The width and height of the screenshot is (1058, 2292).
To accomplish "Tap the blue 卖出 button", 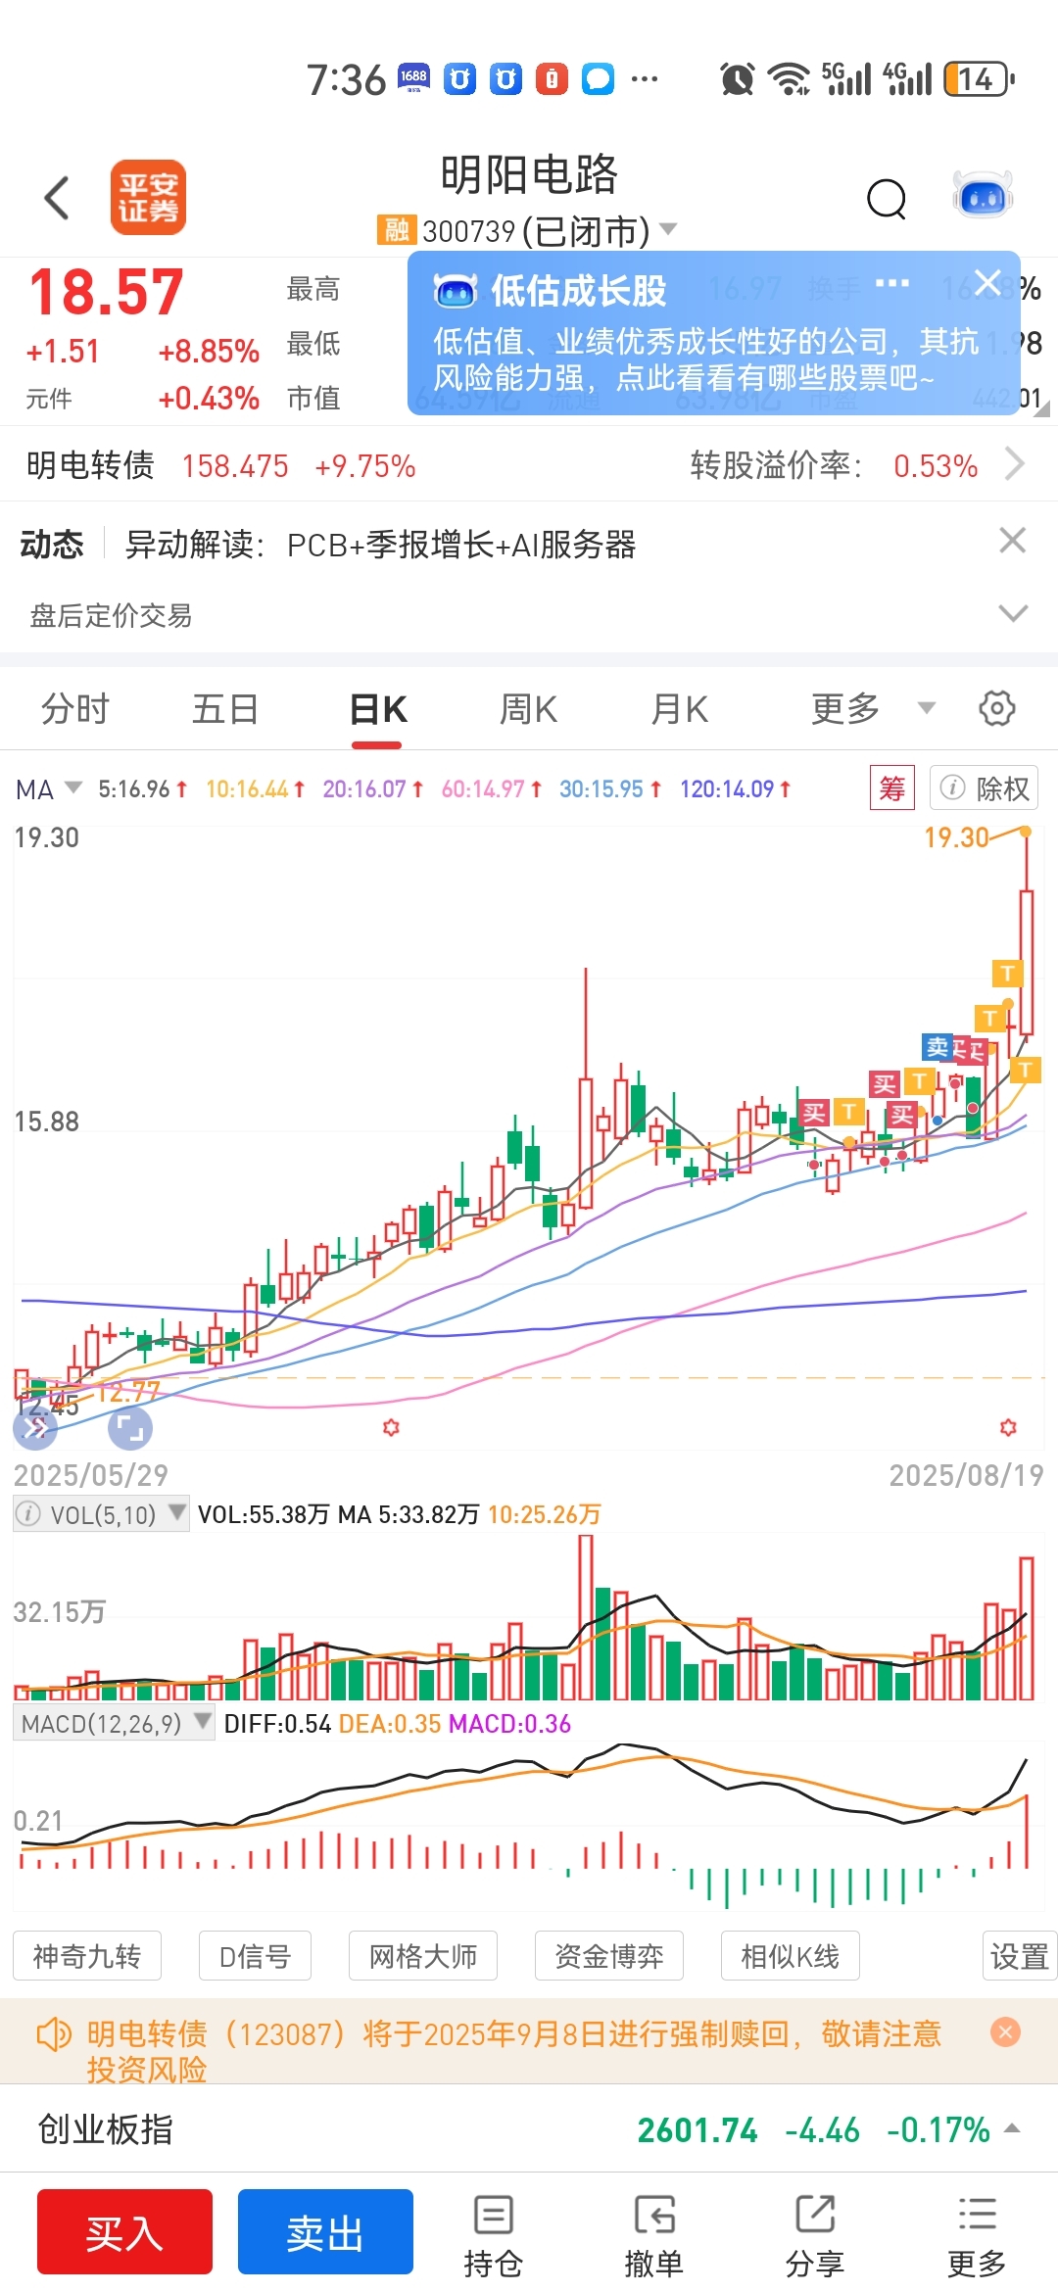I will [x=325, y=2231].
